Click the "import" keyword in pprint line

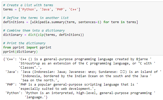click(32, 48)
